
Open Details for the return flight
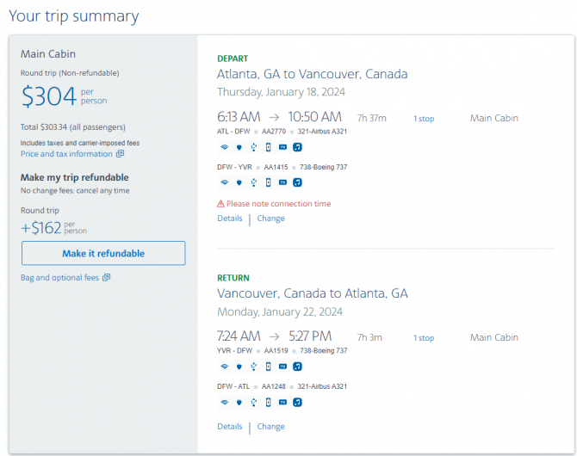point(230,426)
